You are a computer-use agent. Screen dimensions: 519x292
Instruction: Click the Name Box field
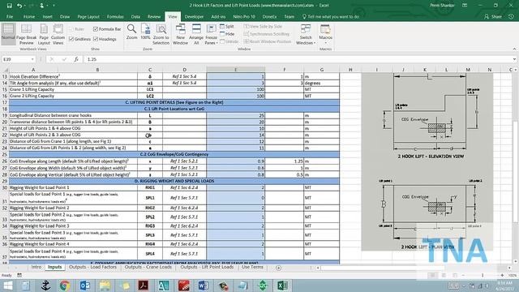click(16, 59)
